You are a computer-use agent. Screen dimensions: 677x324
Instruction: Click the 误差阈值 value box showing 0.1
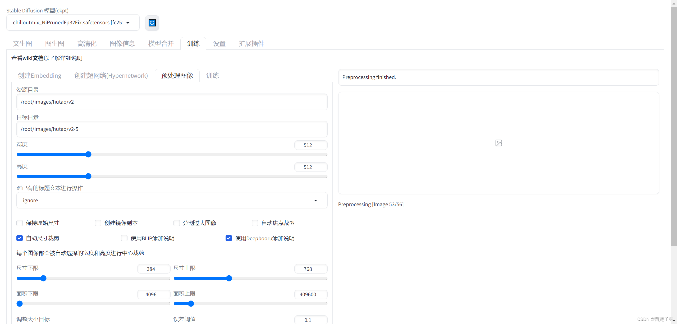coord(311,320)
